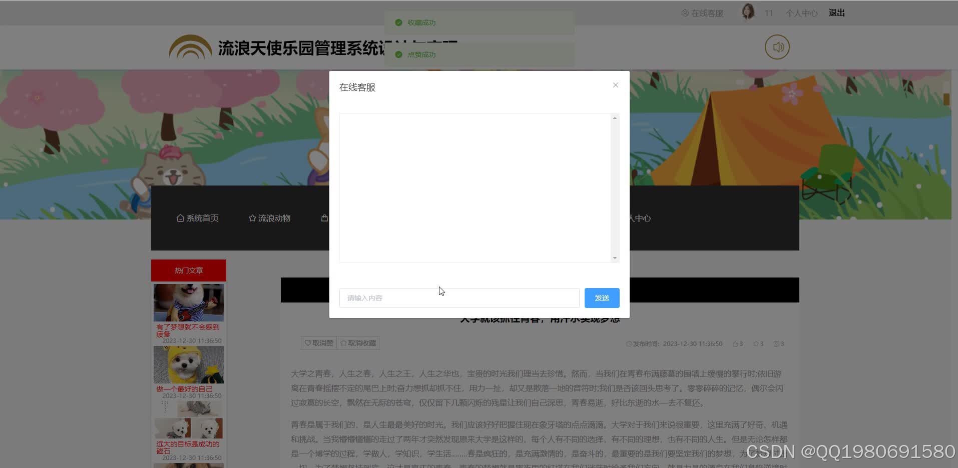Click the home icon beside 系统首页
The width and height of the screenshot is (958, 468).
pyautogui.click(x=180, y=217)
